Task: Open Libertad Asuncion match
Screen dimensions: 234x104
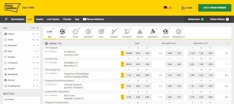Action: pyautogui.click(x=73, y=85)
